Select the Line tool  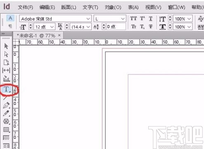coord(5,98)
